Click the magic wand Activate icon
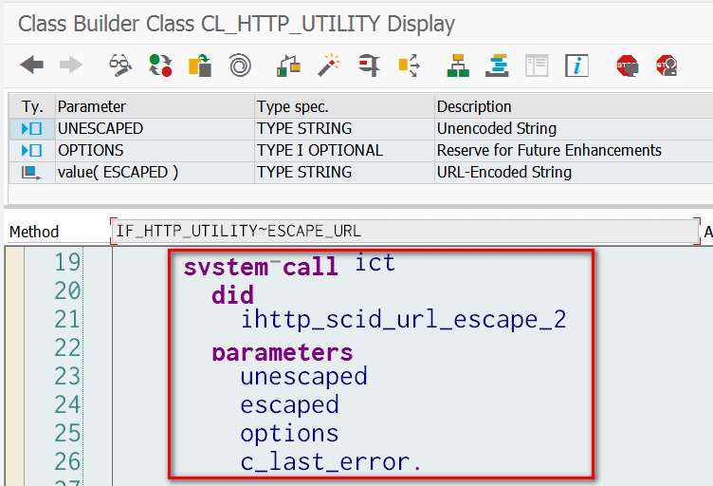The image size is (713, 486). click(328, 65)
